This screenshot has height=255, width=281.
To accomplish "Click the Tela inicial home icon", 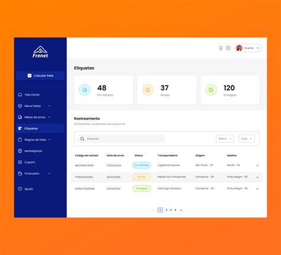I will point(20,95).
